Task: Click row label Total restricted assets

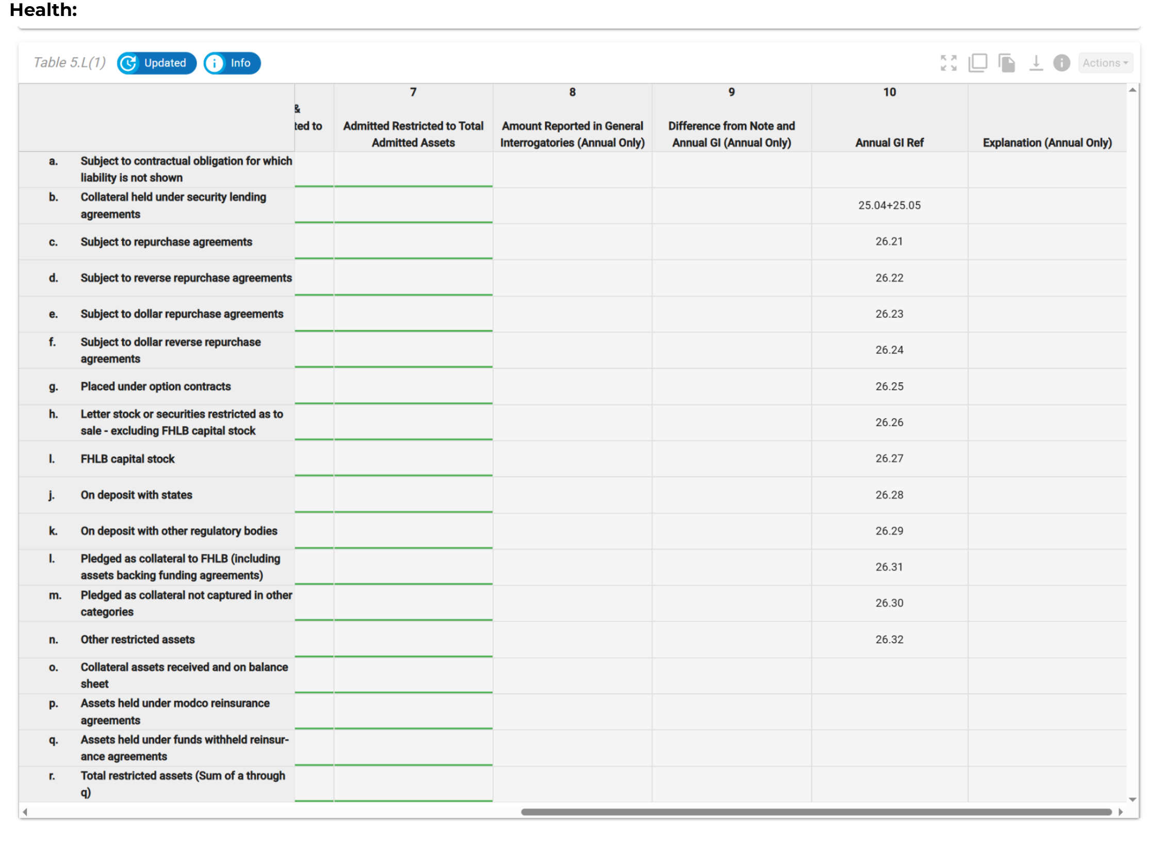Action: [183, 784]
